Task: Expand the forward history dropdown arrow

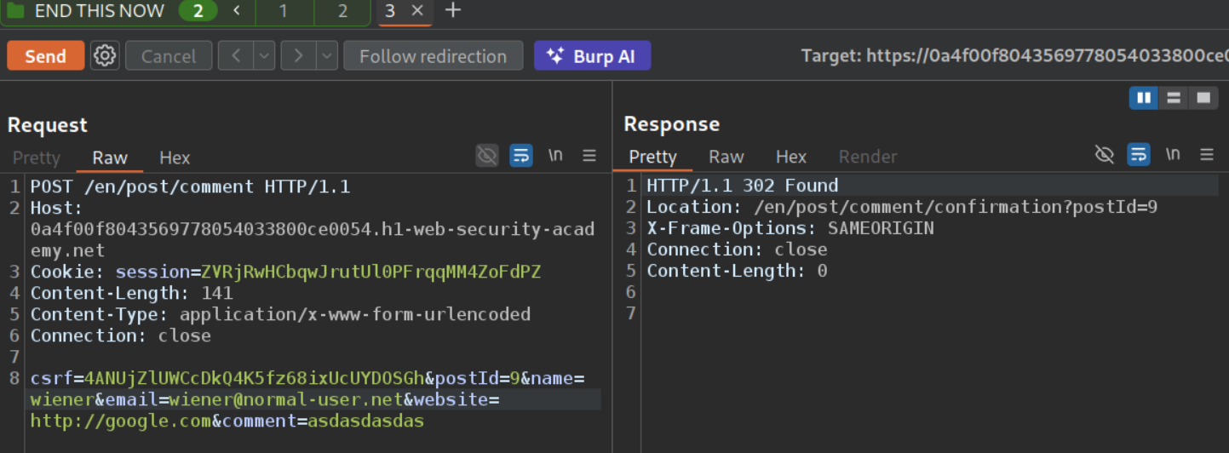Action: coord(327,56)
